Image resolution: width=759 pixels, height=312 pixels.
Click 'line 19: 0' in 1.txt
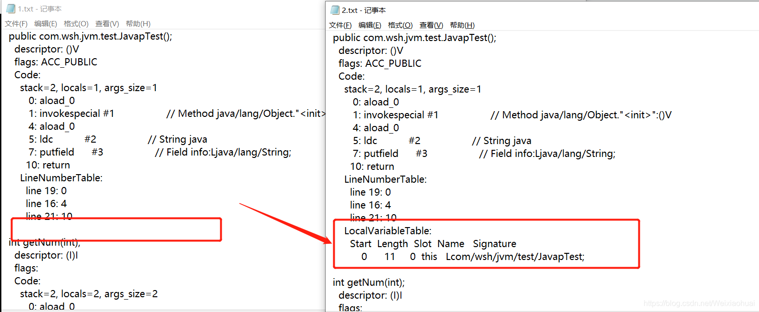coord(46,191)
